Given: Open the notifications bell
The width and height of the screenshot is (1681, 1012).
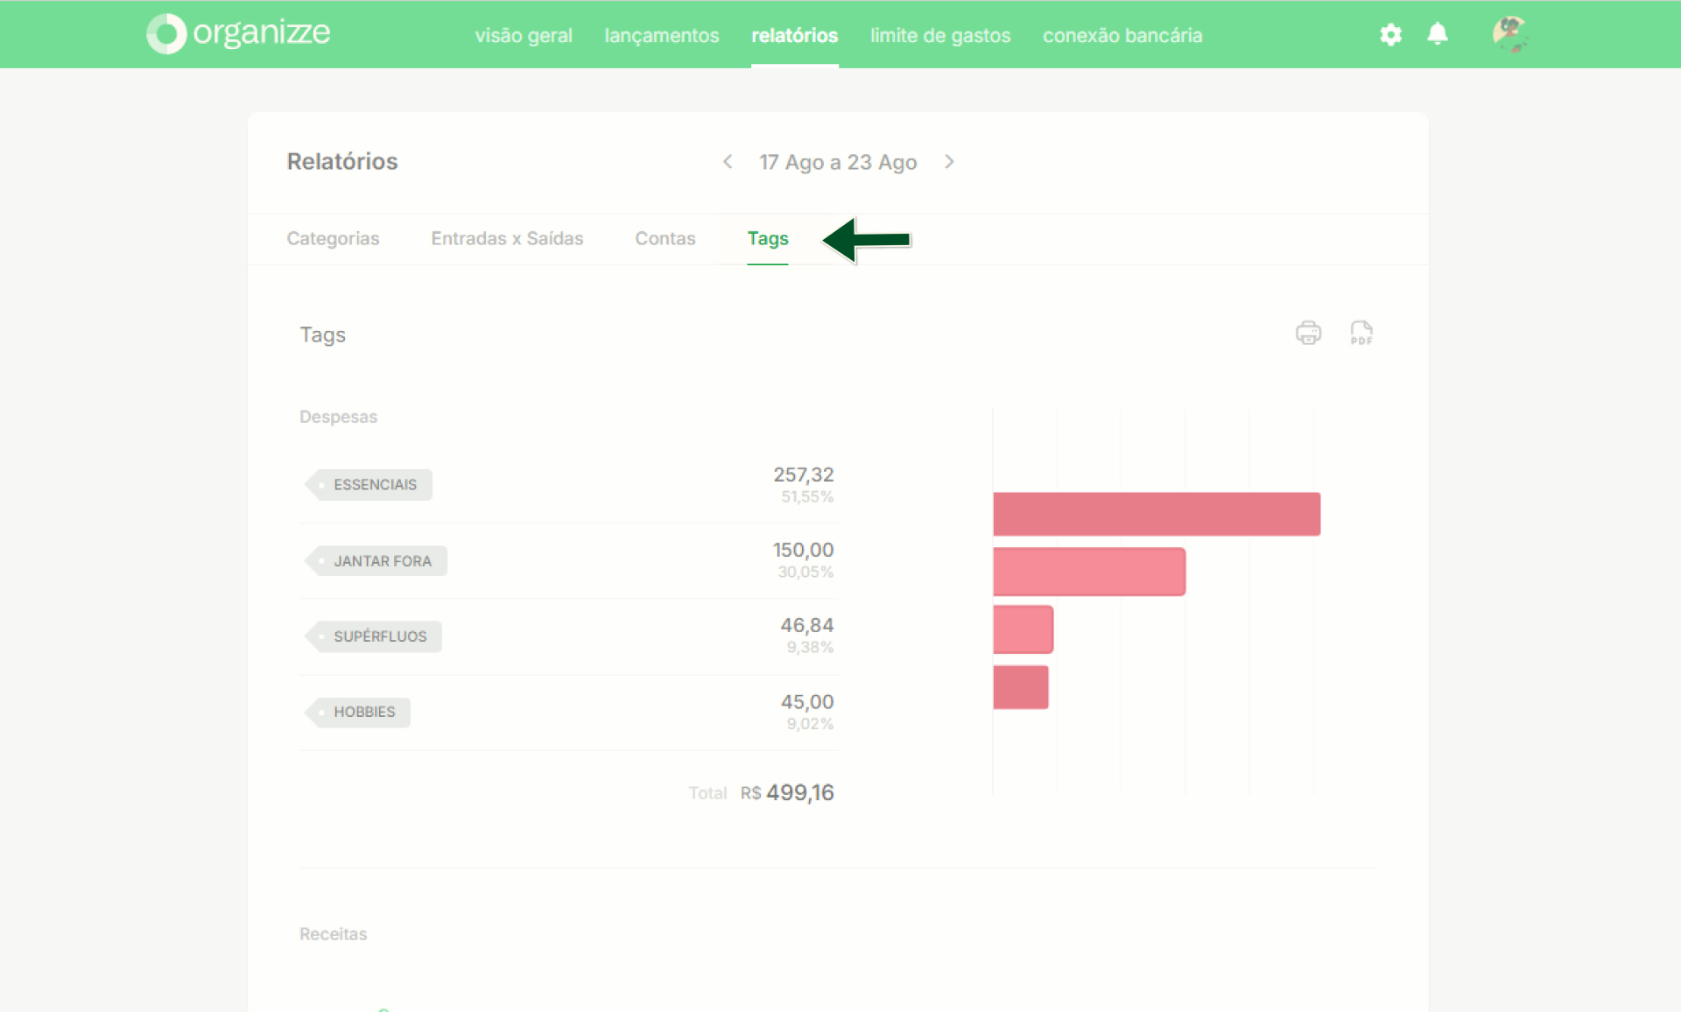Looking at the screenshot, I should tap(1438, 34).
